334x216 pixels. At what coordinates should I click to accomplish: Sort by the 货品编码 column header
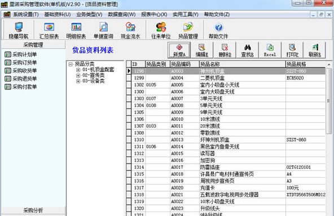tap(184, 64)
